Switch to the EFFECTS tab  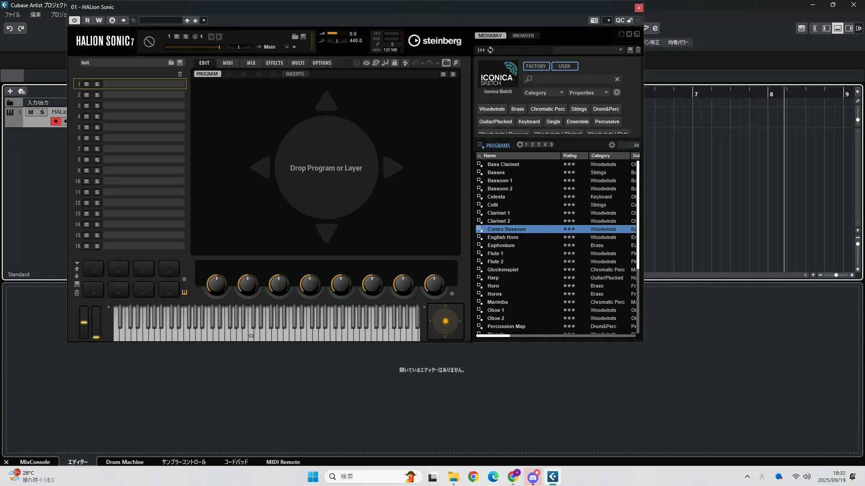274,63
